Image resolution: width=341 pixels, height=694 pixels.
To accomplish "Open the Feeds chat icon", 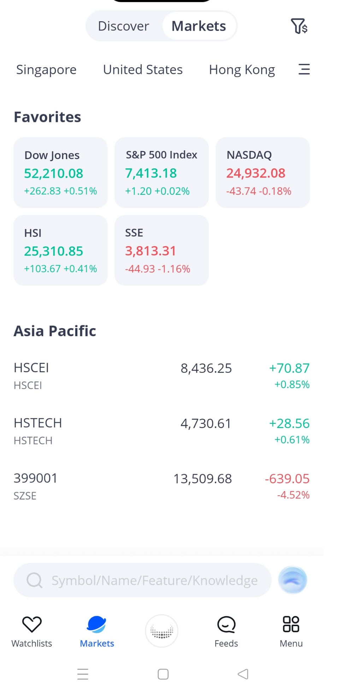I will (x=226, y=624).
